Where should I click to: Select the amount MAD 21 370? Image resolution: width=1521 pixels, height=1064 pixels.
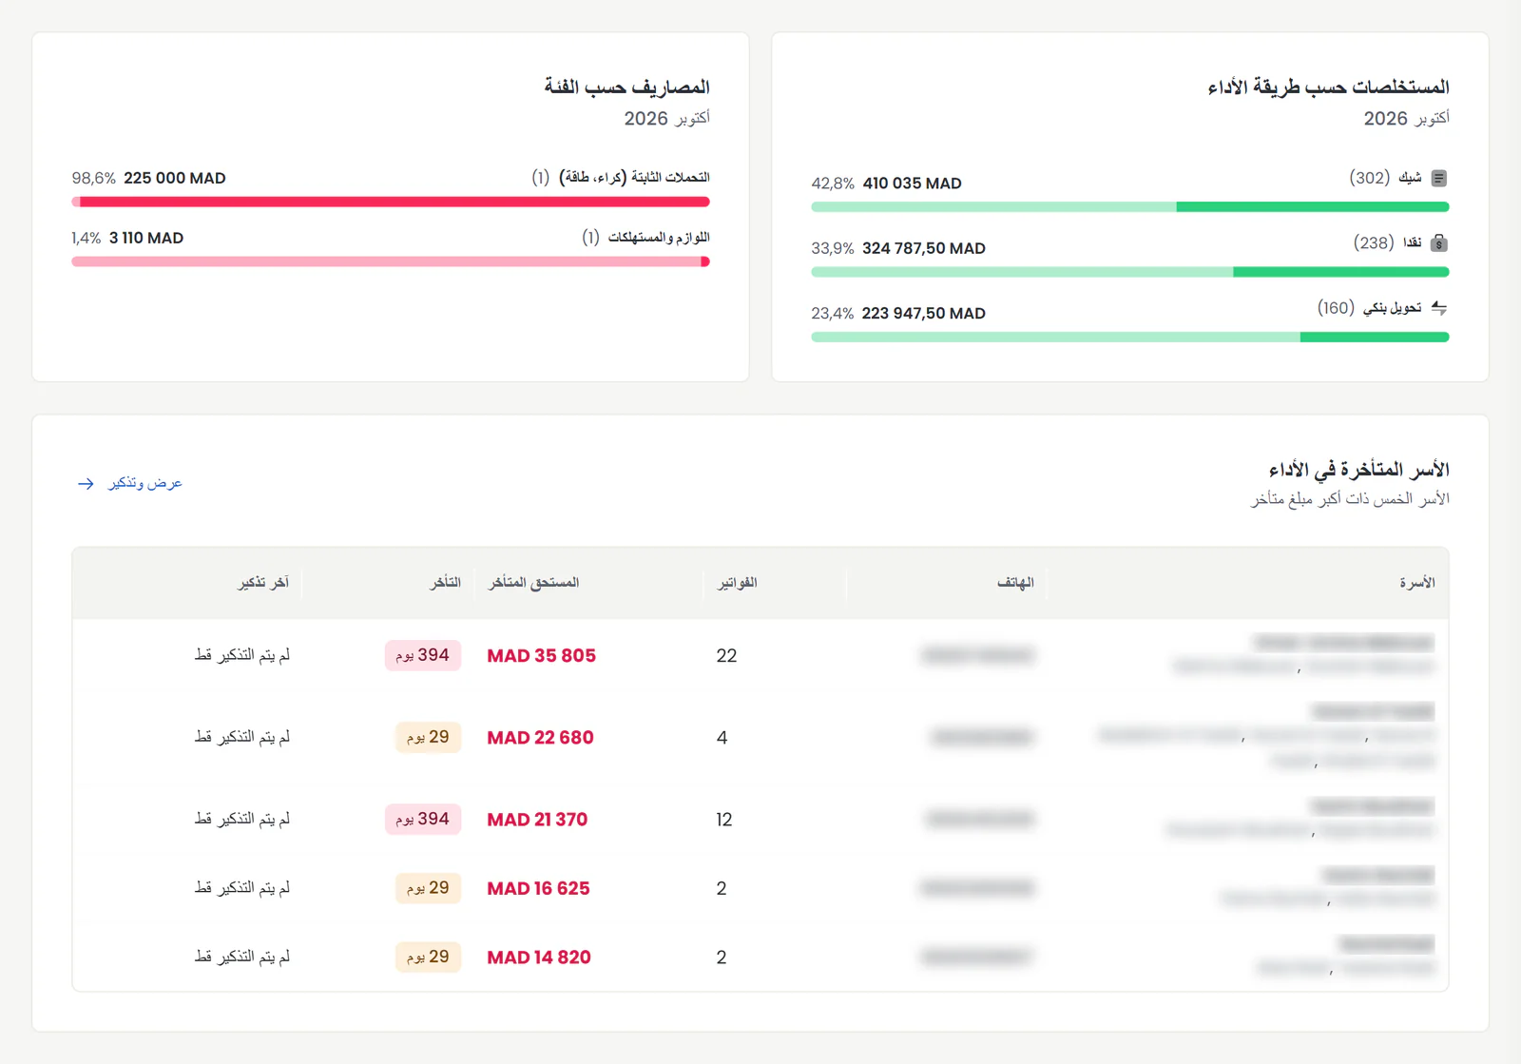click(x=537, y=820)
